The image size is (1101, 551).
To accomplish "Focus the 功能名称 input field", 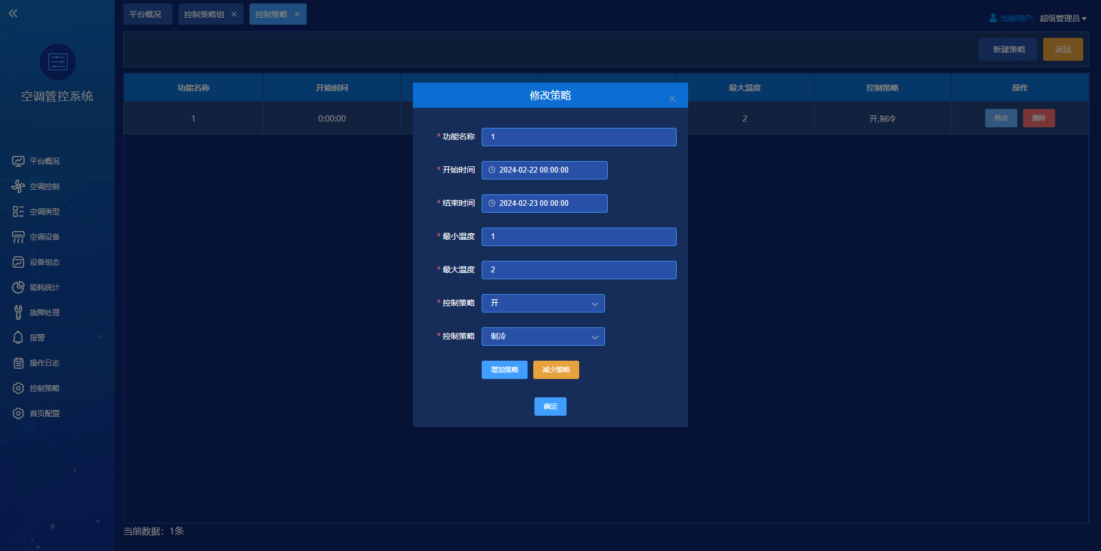I will coord(579,137).
